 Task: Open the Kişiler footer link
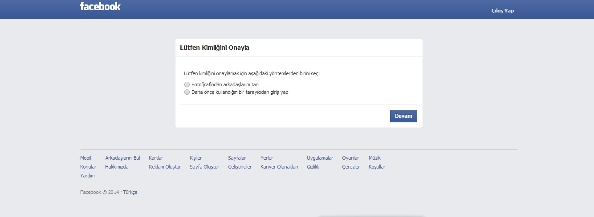(x=195, y=158)
